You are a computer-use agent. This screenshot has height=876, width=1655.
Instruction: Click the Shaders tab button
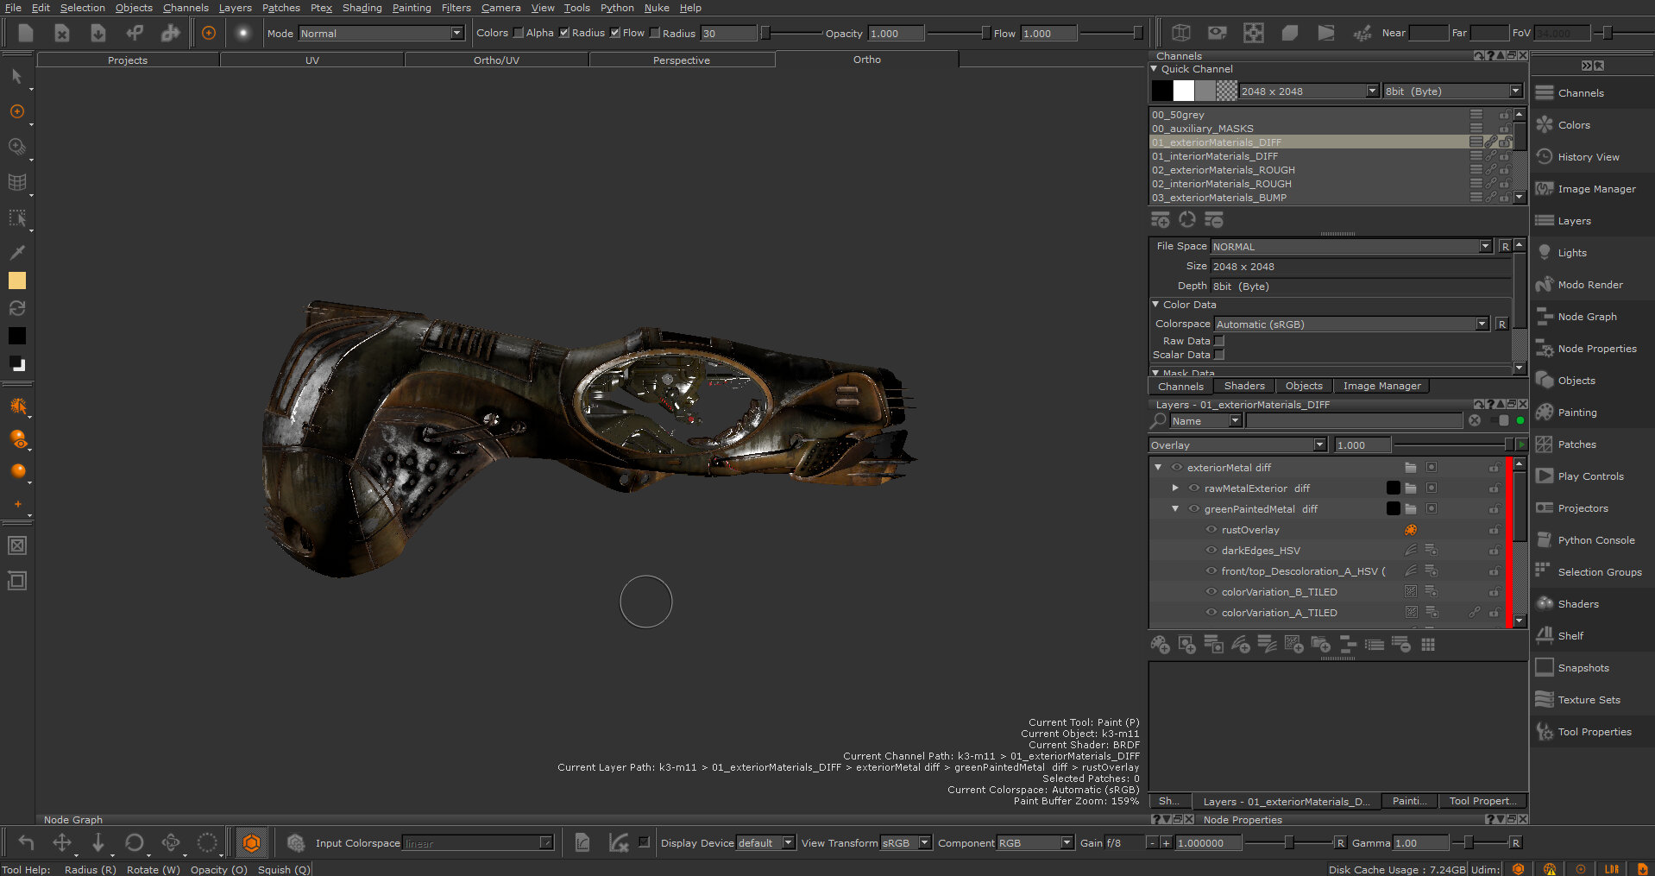tap(1243, 386)
